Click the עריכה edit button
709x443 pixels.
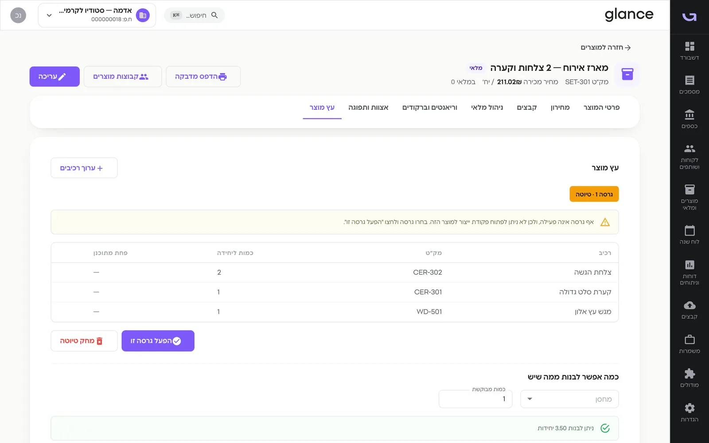55,77
